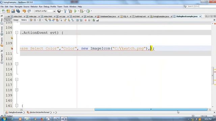The height and width of the screenshot is (121, 216).
Task: Switch to the SQL 4 tab
Action: (125, 16)
